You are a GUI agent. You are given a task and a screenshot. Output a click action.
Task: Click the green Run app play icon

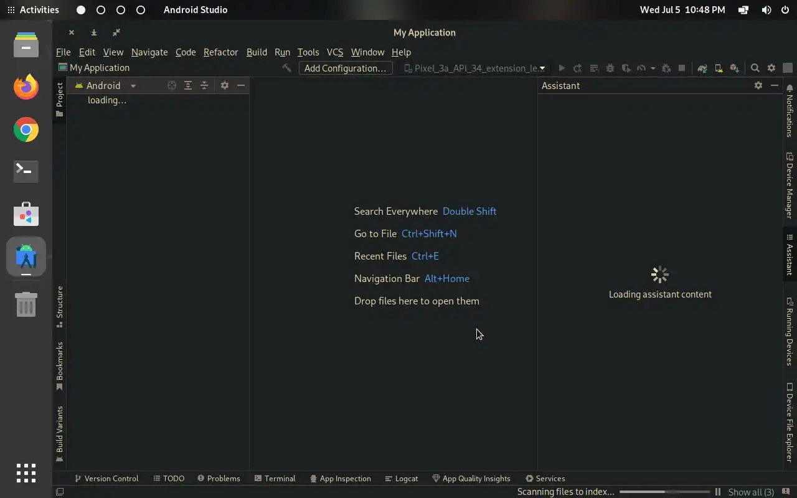coord(562,68)
